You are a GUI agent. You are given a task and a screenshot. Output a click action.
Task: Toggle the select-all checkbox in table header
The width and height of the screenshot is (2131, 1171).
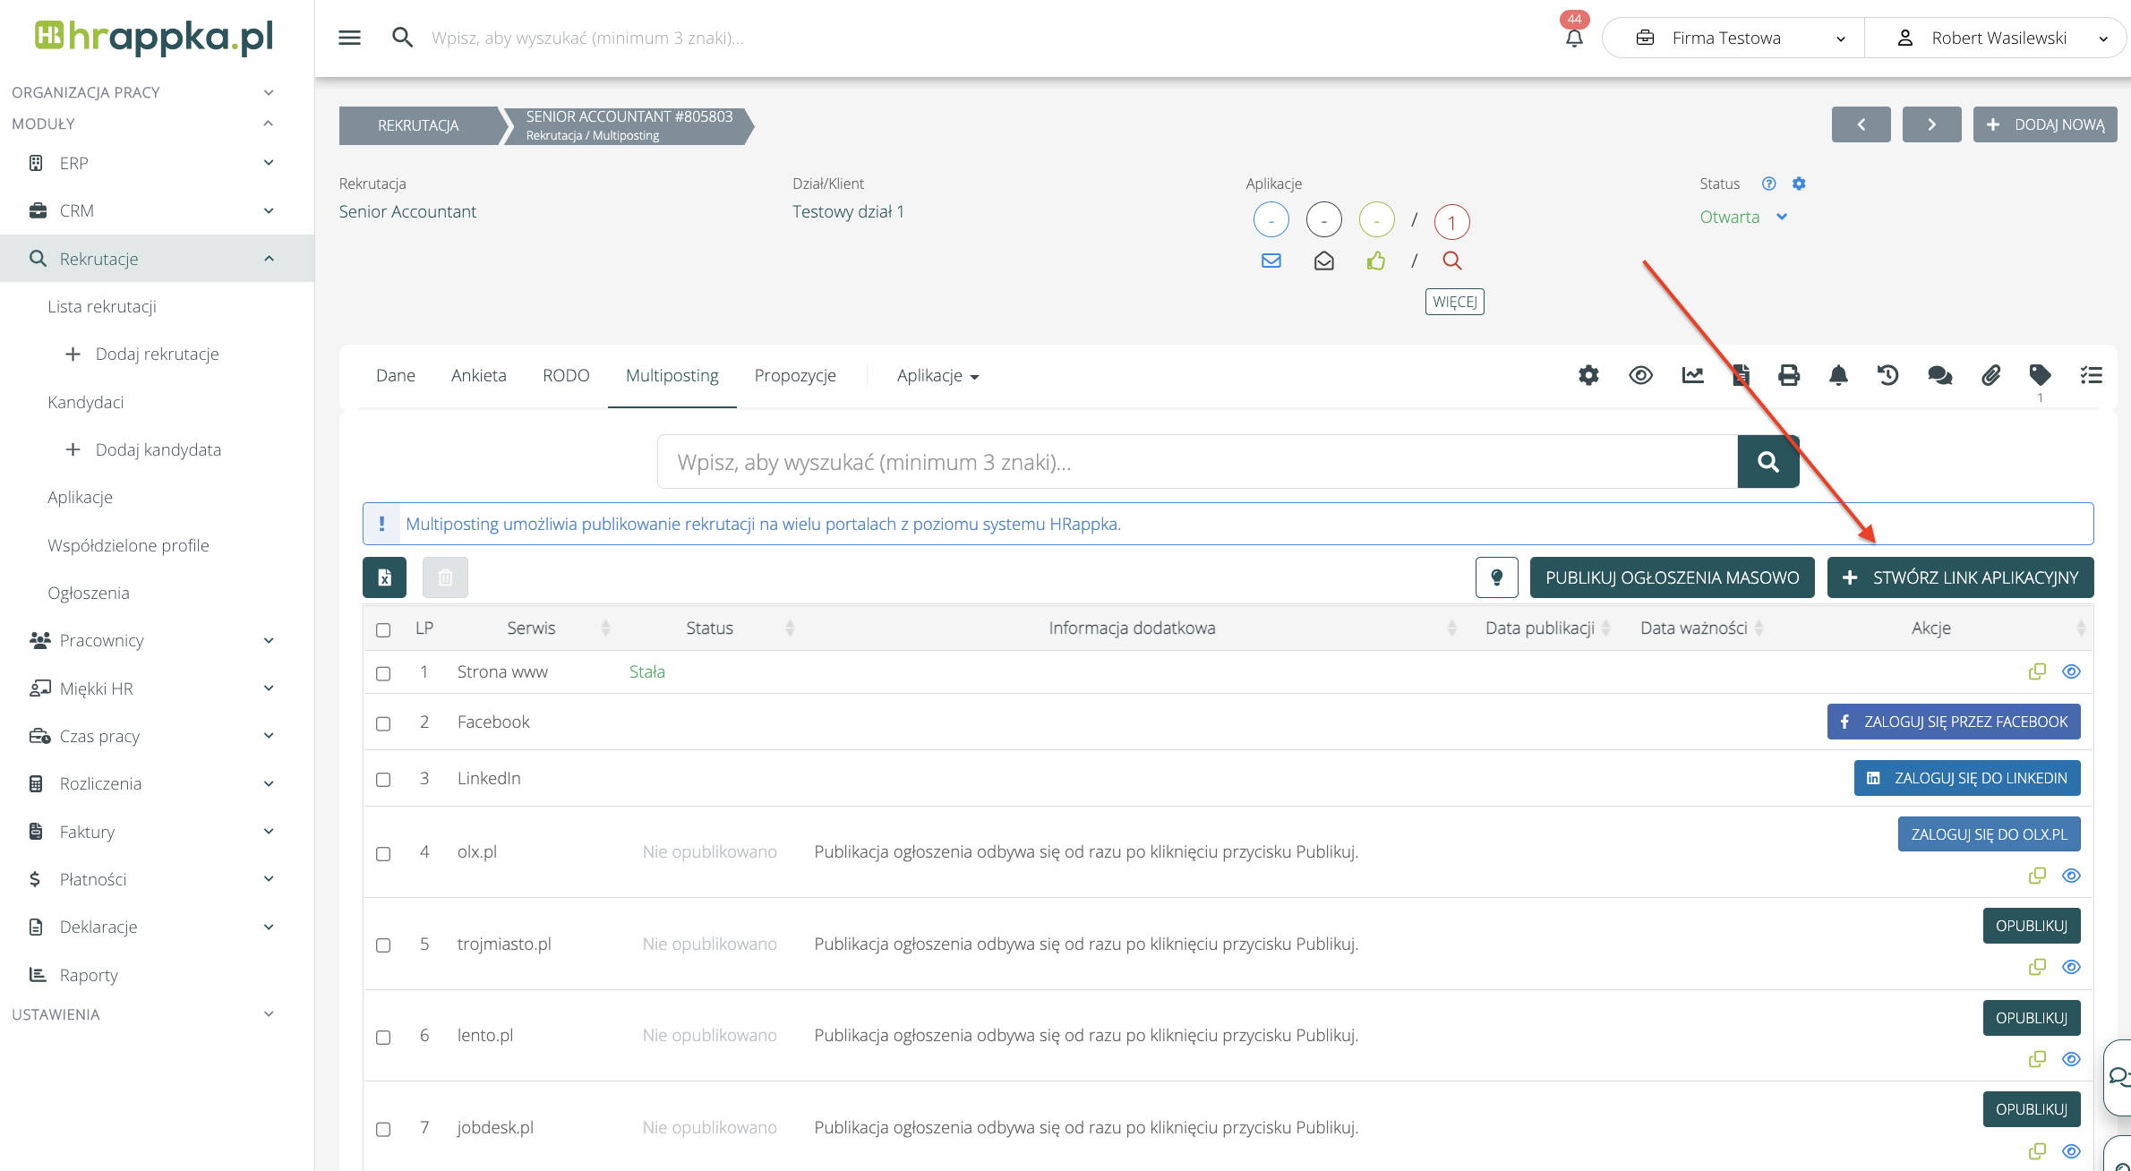pos(383,629)
